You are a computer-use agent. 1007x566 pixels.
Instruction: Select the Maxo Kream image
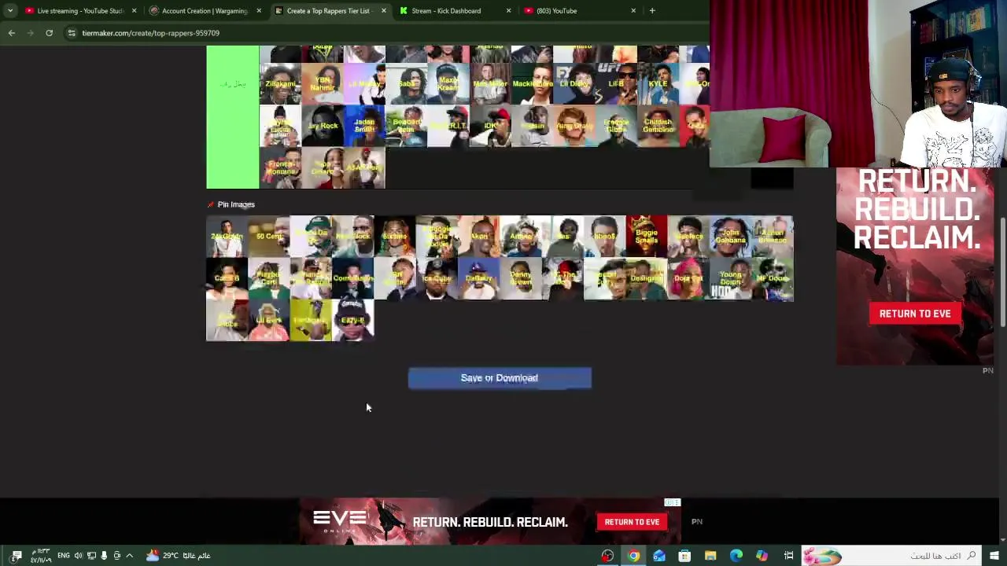[x=448, y=84]
